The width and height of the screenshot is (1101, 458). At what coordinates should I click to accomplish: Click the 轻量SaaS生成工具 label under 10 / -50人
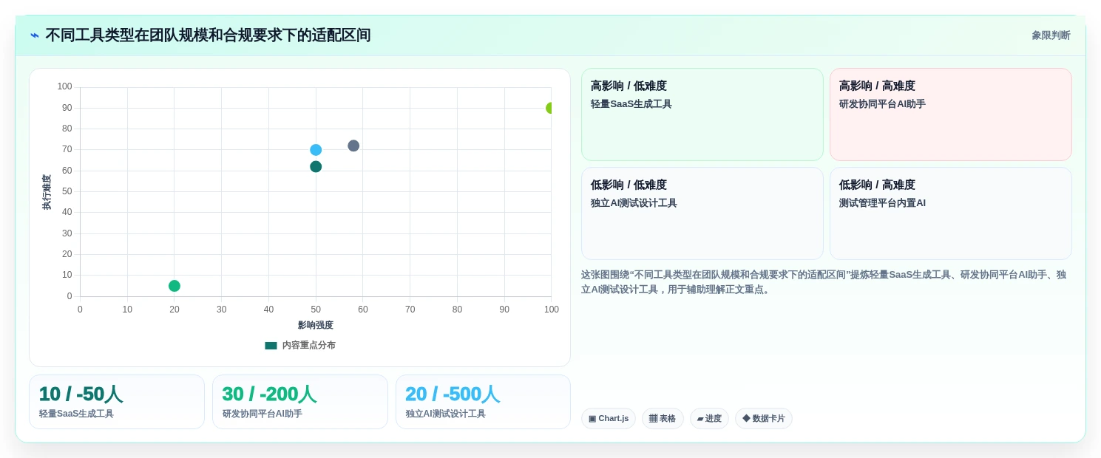click(76, 414)
